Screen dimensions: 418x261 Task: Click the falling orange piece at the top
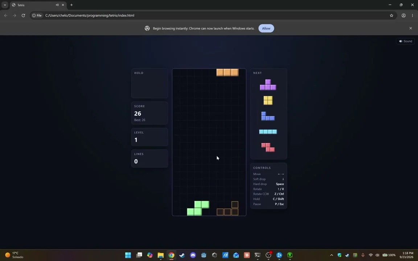click(x=228, y=72)
